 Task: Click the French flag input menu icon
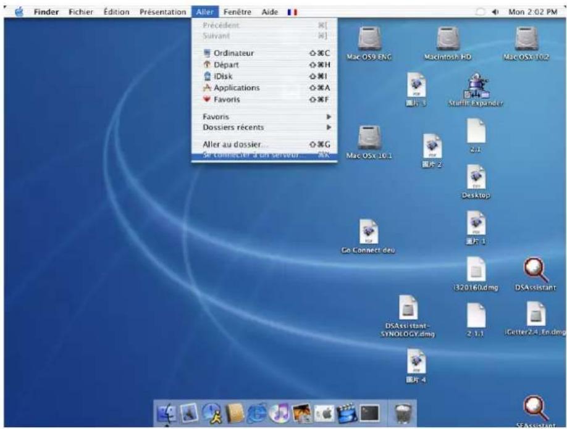pyautogui.click(x=292, y=12)
